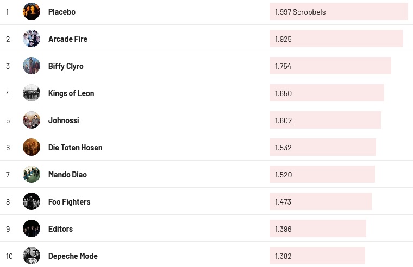Image resolution: width=413 pixels, height=267 pixels.
Task: Click the Placebo artist avatar
Action: pyautogui.click(x=32, y=11)
